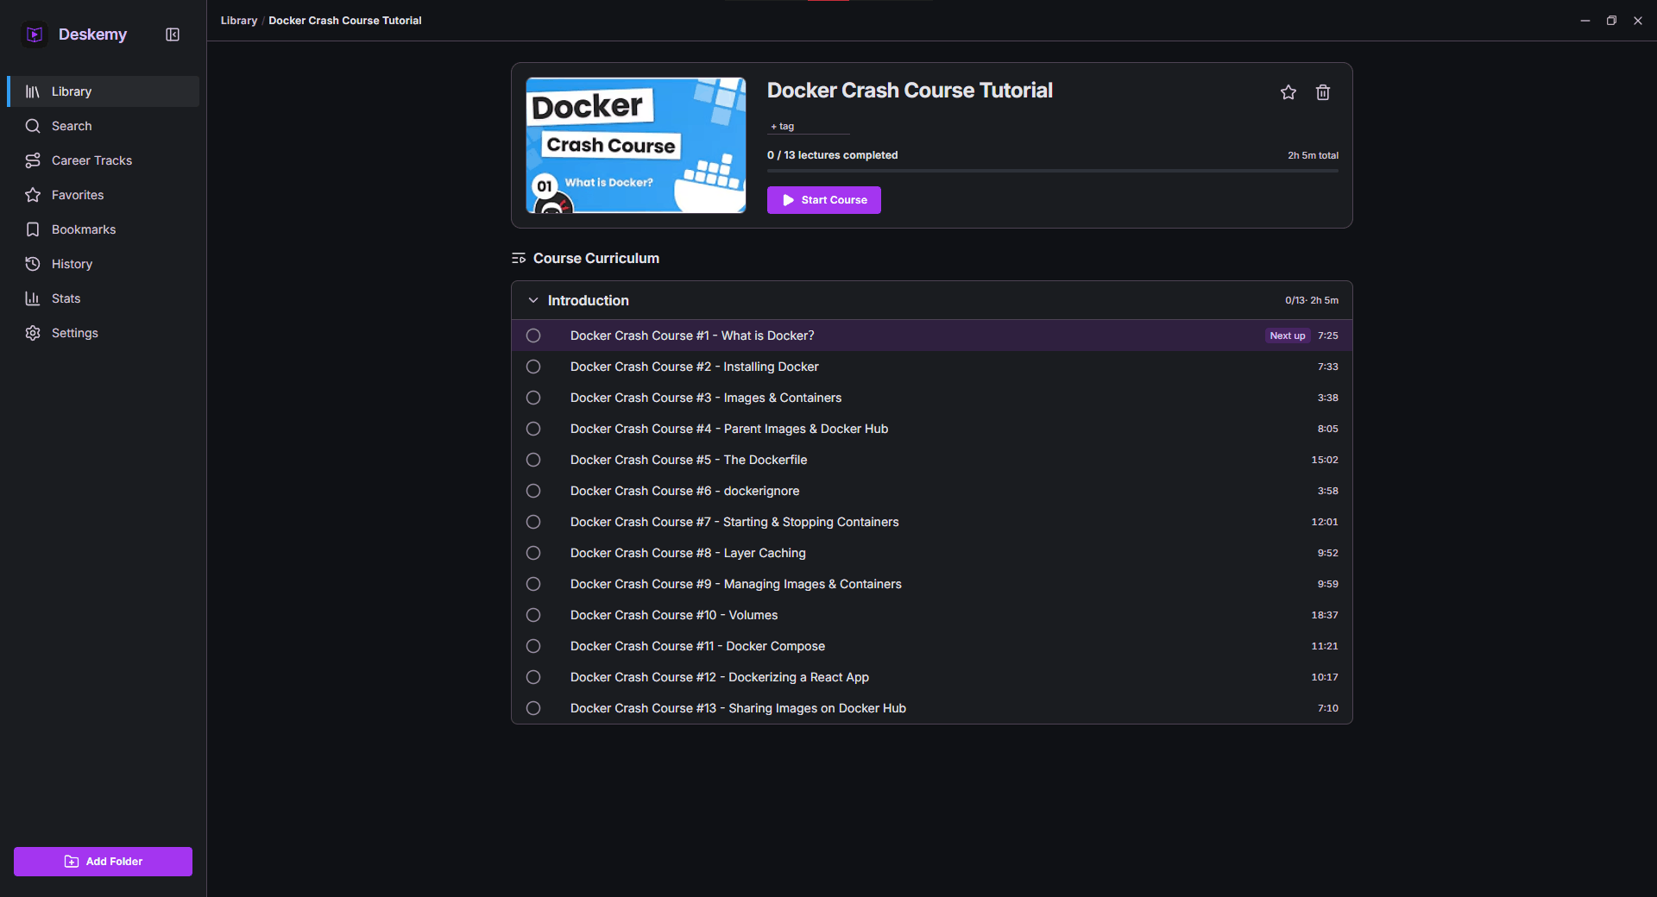Viewport: 1657px width, 897px height.
Task: Open lecture Installing Docker
Action: tap(695, 367)
